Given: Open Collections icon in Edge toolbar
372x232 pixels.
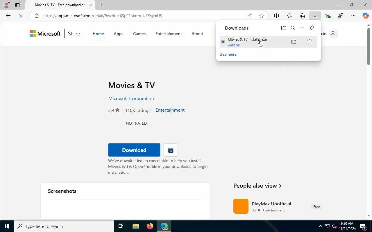Looking at the screenshot, I should tap(302, 16).
